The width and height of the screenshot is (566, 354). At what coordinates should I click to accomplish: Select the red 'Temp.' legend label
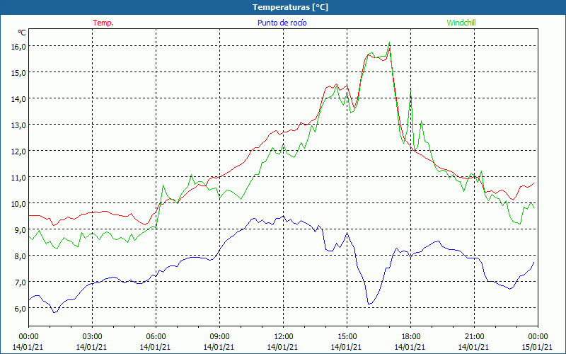tap(103, 23)
